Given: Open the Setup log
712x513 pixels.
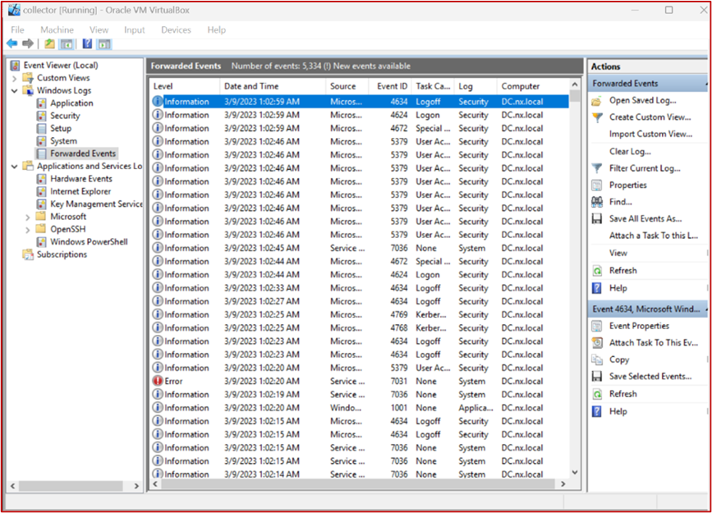Looking at the screenshot, I should [x=61, y=129].
